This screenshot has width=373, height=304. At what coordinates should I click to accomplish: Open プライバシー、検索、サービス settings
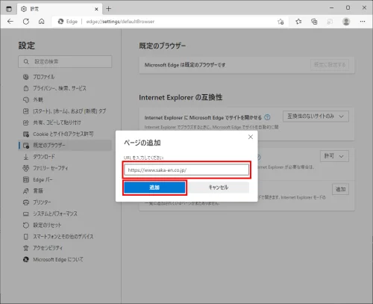pyautogui.click(x=65, y=88)
